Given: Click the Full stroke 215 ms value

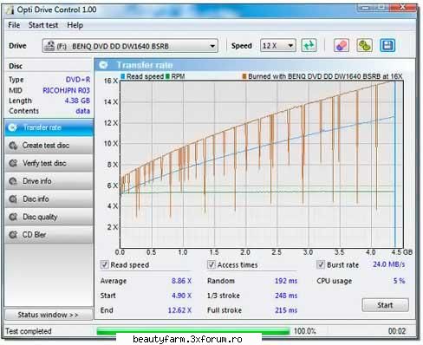Looking at the screenshot, I should (x=286, y=310).
